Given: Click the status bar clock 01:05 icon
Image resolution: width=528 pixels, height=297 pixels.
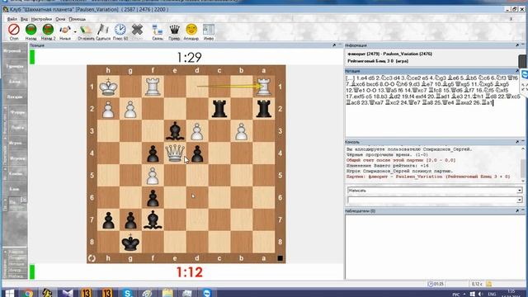Looking at the screenshot, I should 431,284.
